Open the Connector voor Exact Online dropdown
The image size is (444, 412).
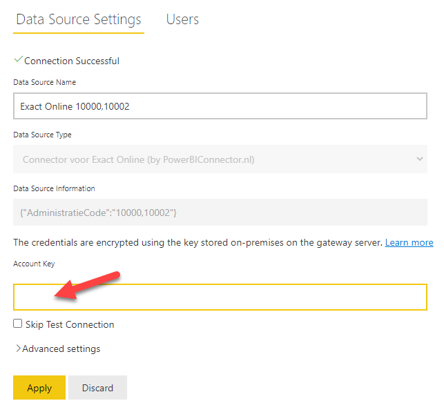(x=220, y=159)
